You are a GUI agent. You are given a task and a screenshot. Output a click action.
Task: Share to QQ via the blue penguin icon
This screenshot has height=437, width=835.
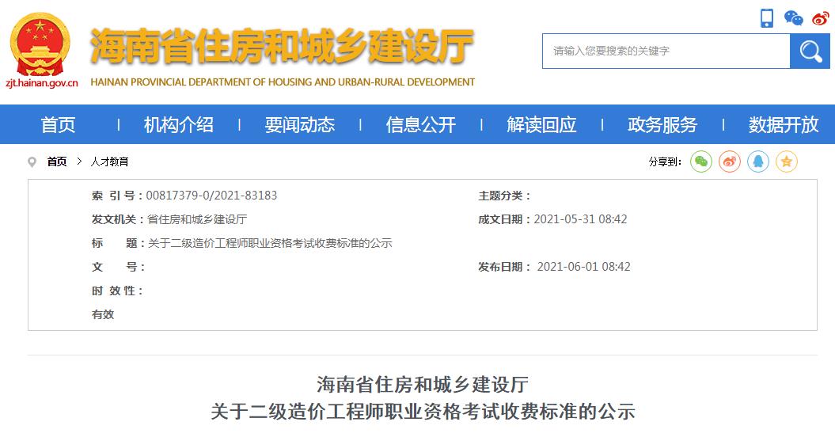tap(758, 161)
